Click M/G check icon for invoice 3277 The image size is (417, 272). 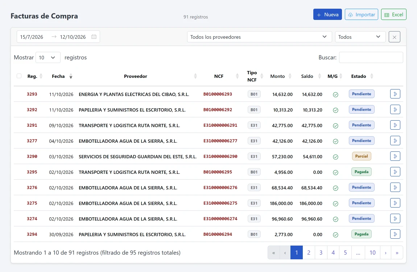[336, 141]
